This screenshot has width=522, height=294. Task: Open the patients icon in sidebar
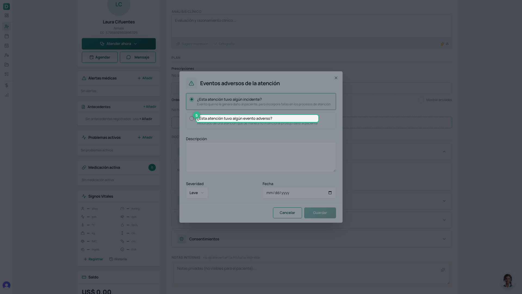(7, 26)
